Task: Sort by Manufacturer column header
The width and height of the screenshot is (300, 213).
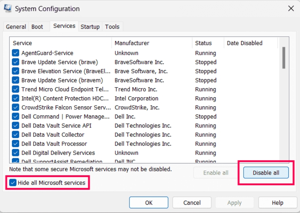Action: point(152,43)
